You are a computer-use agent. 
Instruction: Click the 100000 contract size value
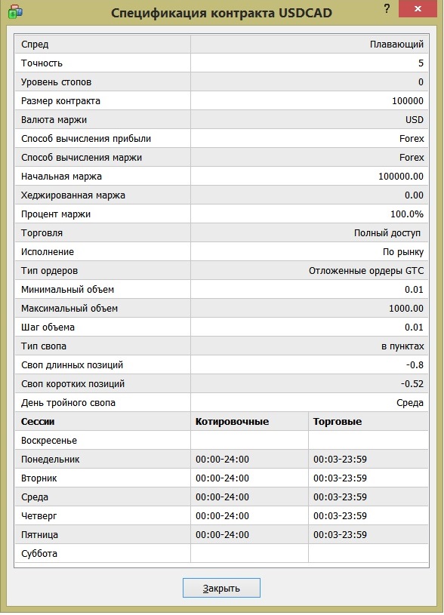408,101
